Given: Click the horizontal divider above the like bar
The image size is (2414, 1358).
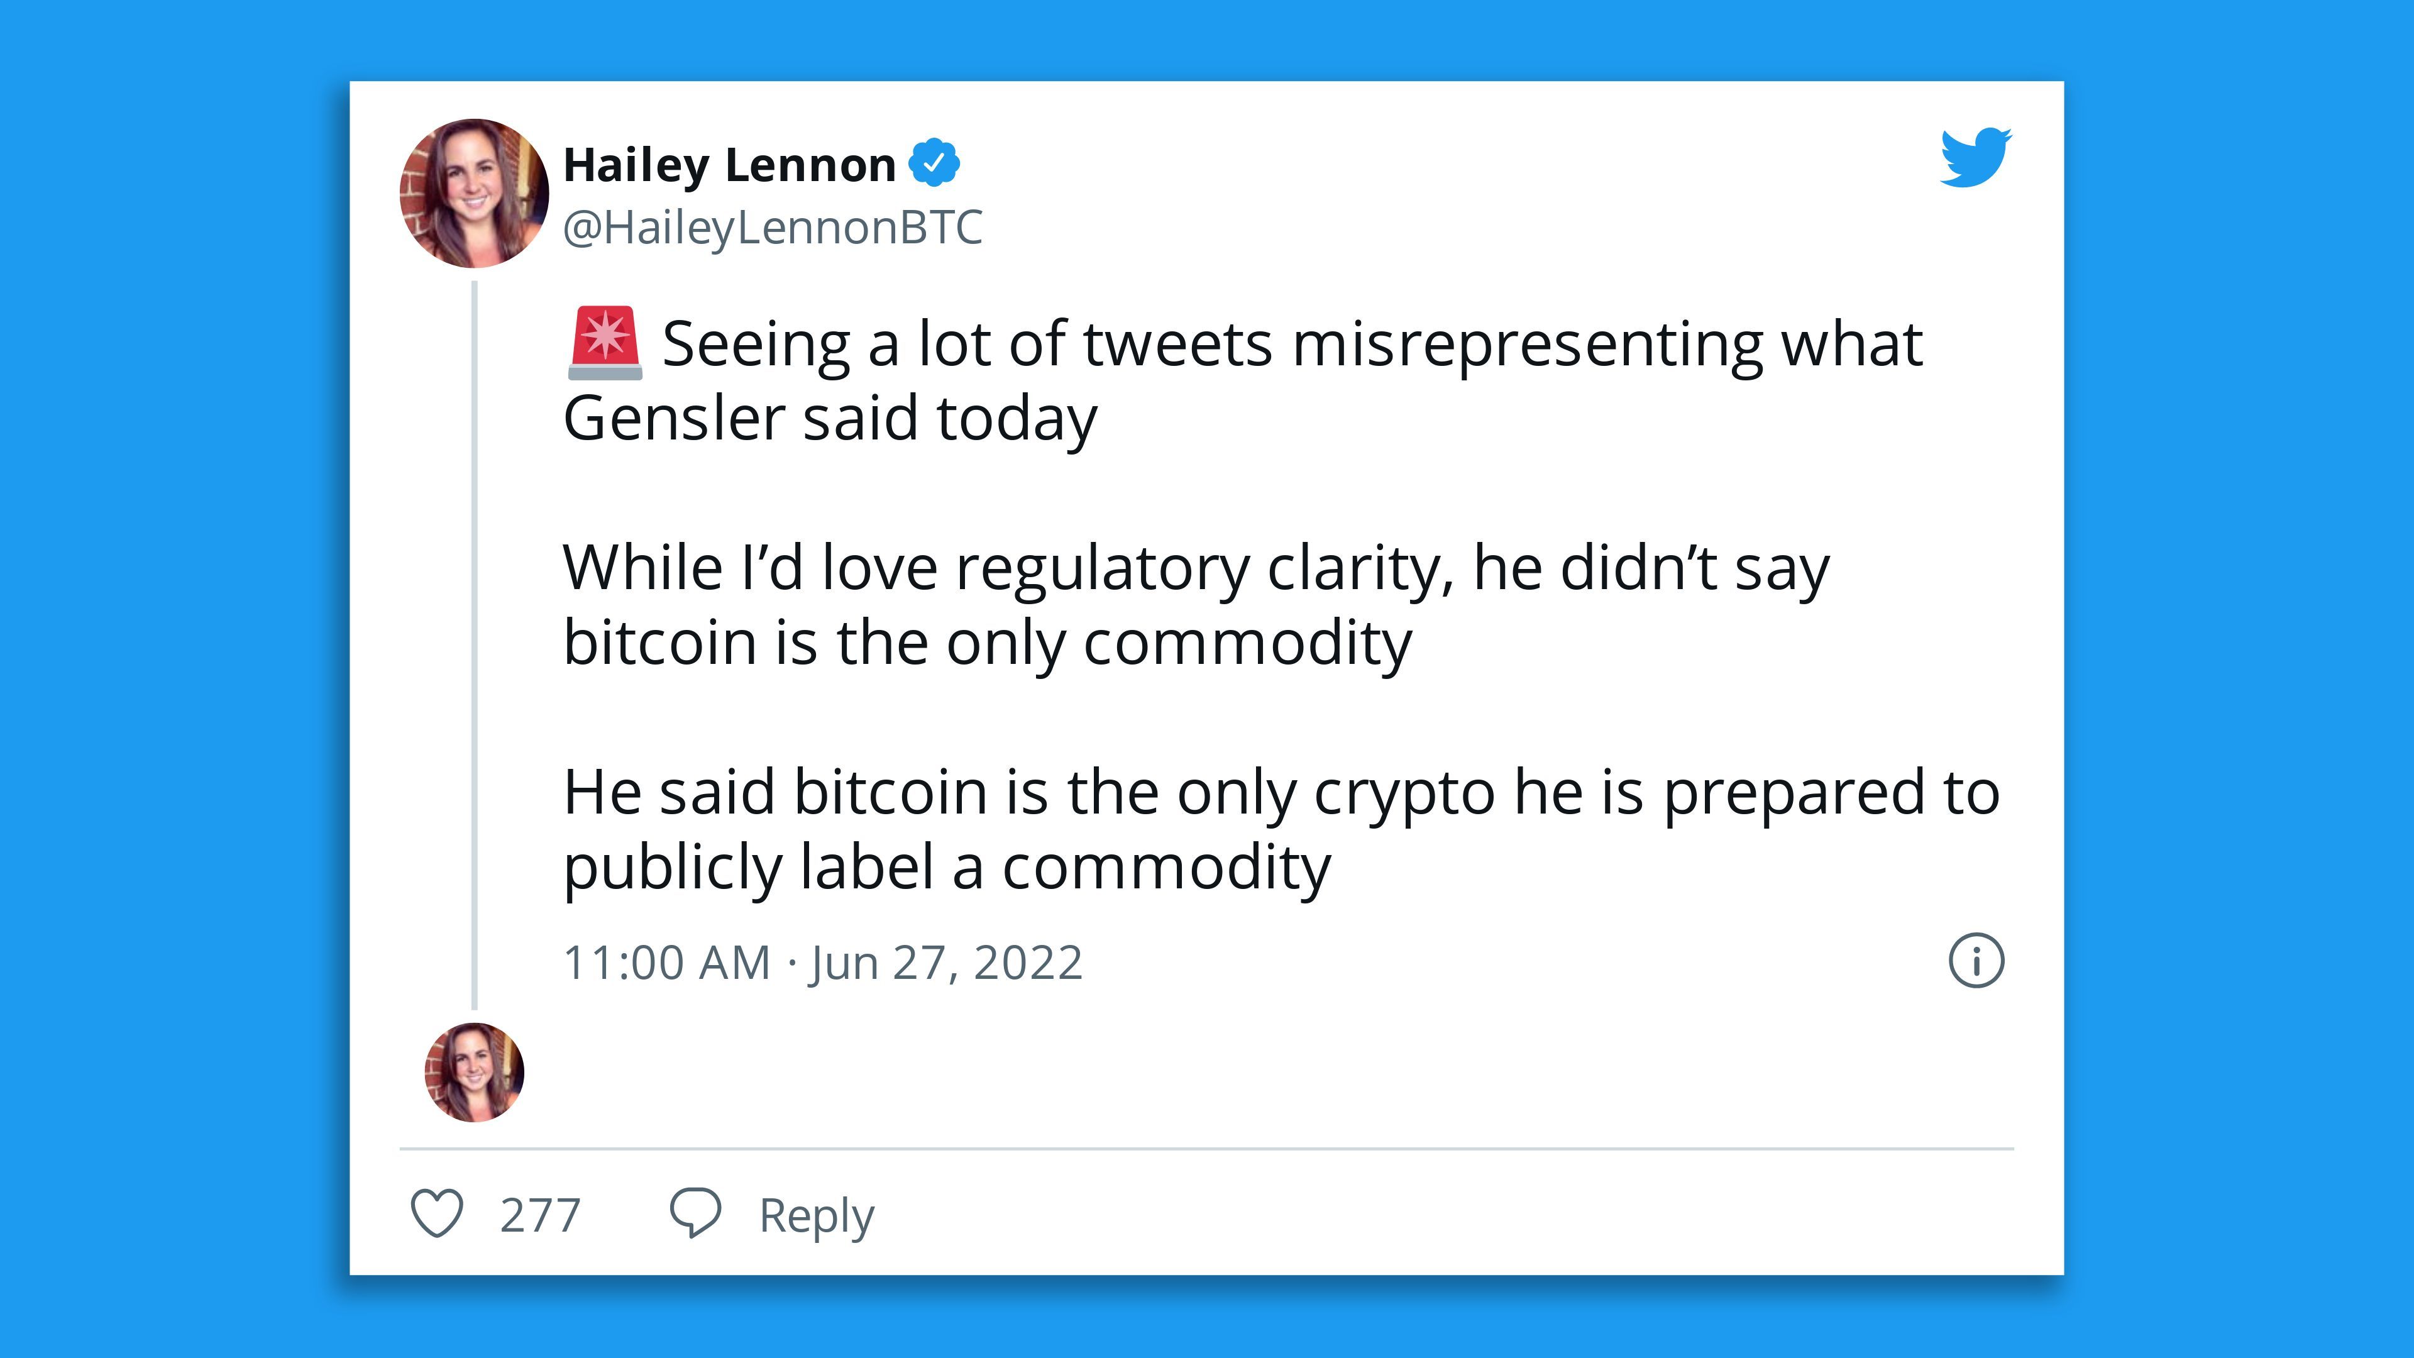Looking at the screenshot, I should 1207,1148.
